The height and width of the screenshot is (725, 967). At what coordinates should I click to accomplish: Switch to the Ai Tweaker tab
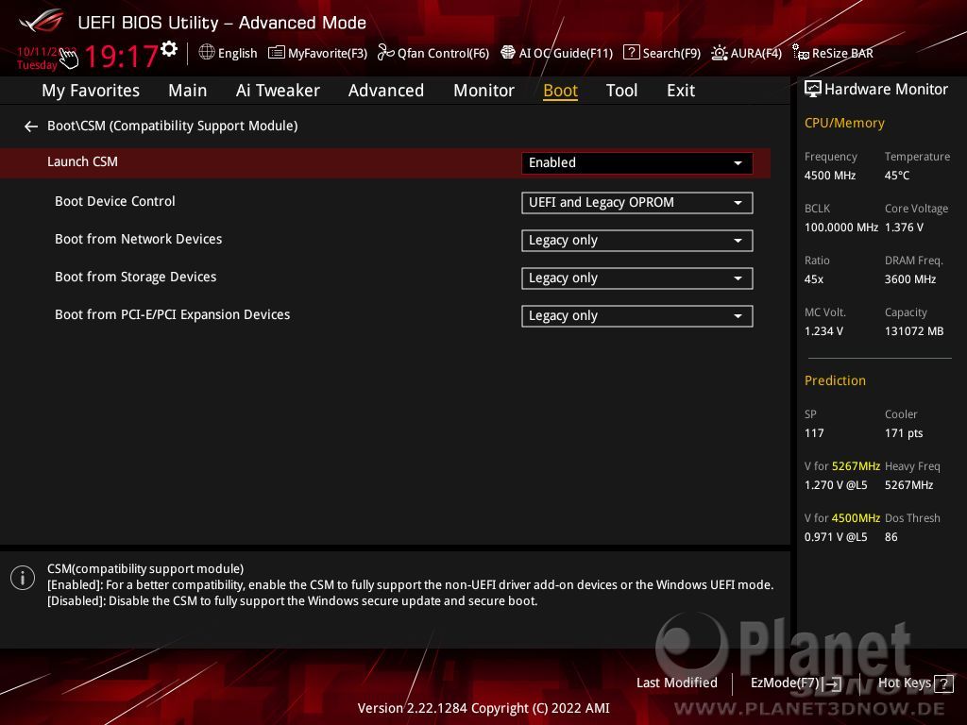coord(278,91)
